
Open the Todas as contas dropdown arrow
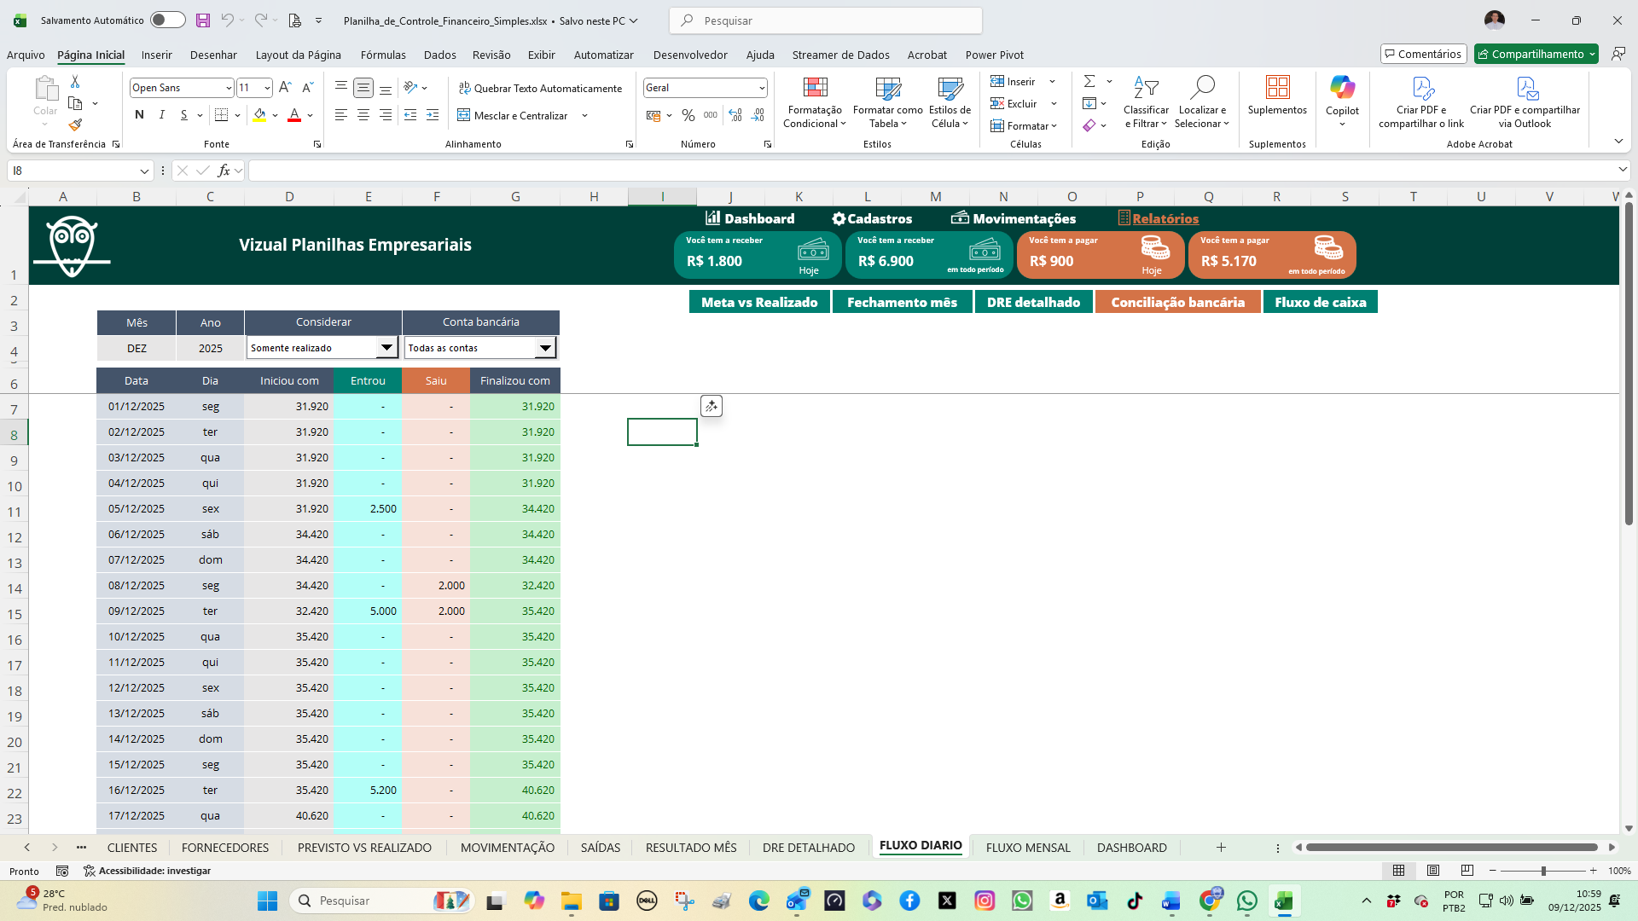pyautogui.click(x=545, y=347)
